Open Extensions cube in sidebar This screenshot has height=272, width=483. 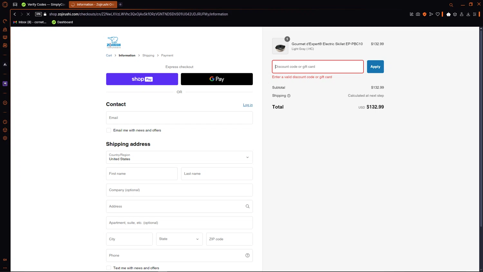(x=5, y=130)
